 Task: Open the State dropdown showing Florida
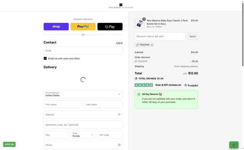click(83, 135)
